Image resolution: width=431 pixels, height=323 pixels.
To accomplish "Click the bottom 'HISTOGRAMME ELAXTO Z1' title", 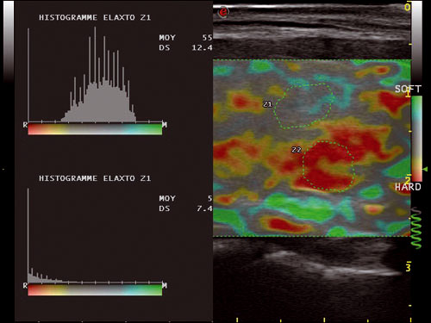I will coord(95,178).
